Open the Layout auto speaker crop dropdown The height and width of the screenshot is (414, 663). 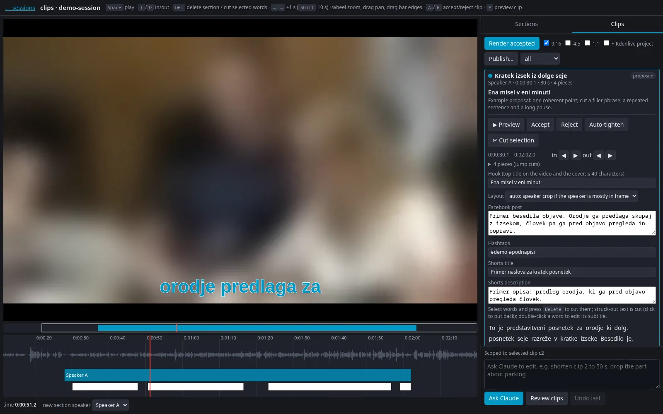572,196
